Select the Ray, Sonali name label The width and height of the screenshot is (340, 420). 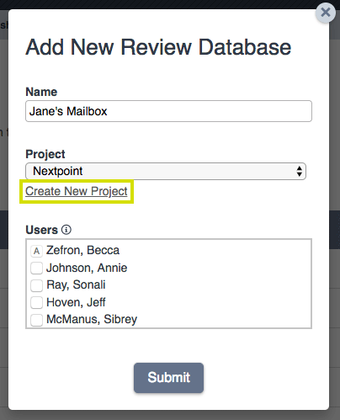pos(76,285)
